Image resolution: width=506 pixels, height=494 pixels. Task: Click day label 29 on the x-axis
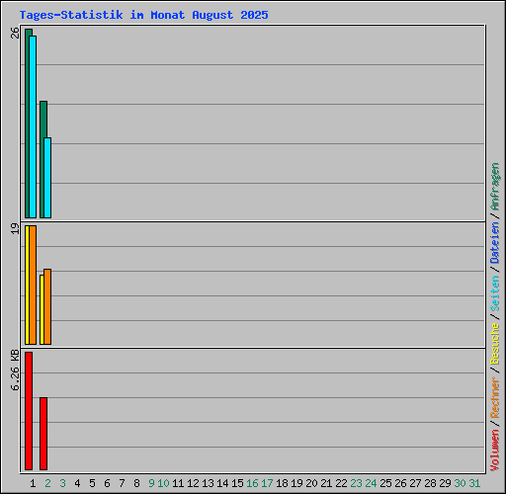pyautogui.click(x=445, y=483)
